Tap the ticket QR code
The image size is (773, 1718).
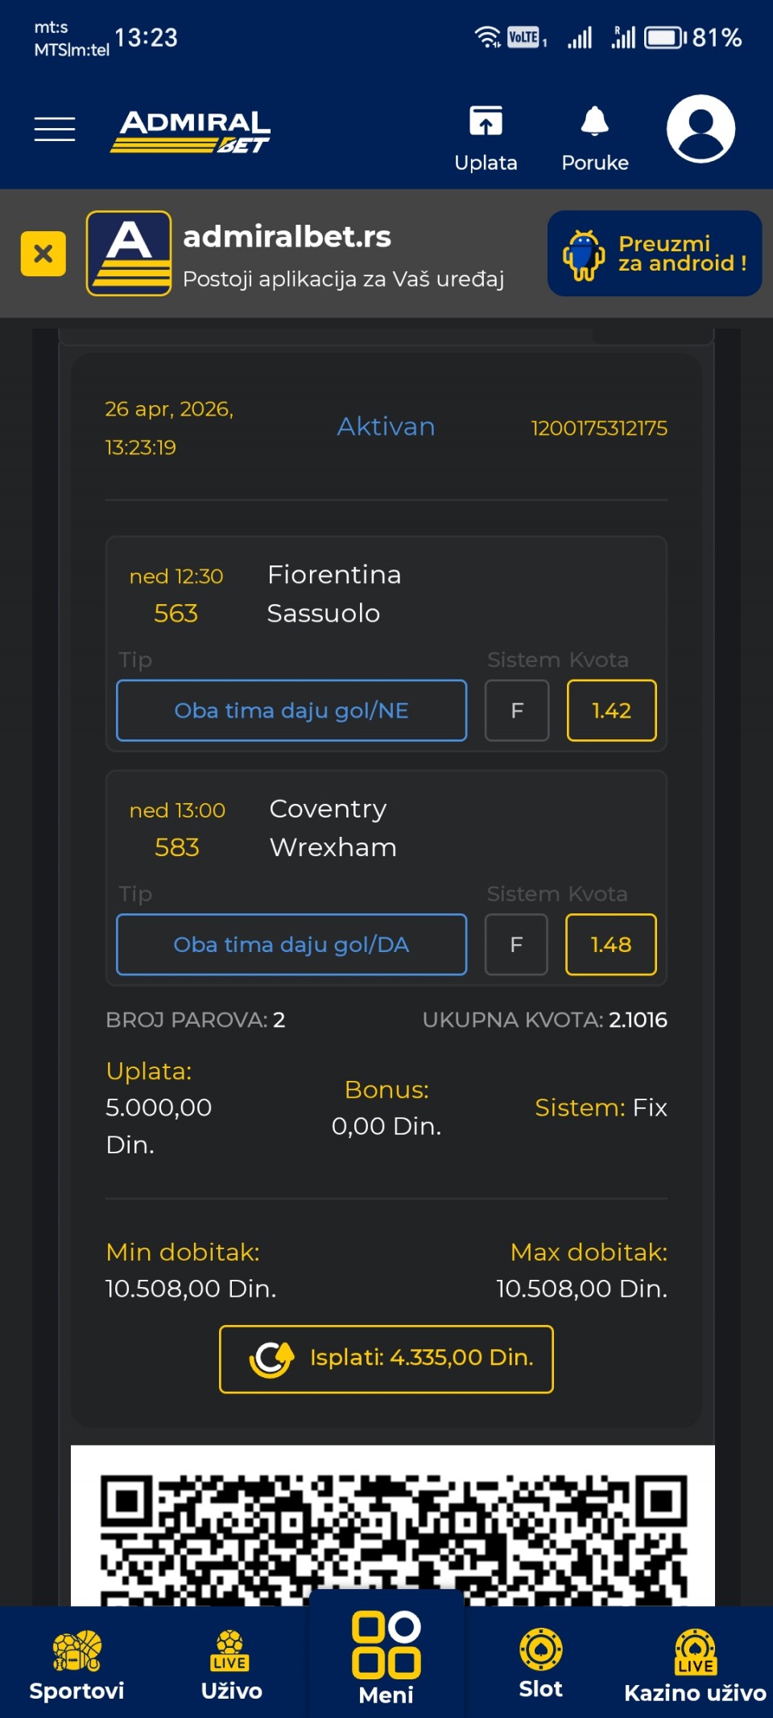[x=393, y=1530]
